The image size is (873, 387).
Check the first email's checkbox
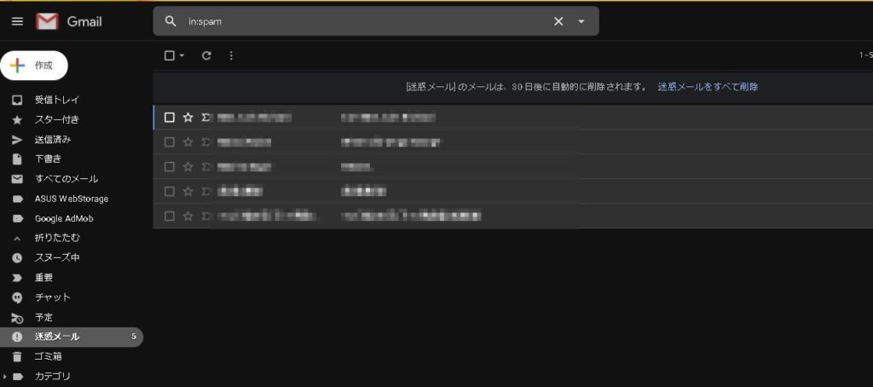170,118
